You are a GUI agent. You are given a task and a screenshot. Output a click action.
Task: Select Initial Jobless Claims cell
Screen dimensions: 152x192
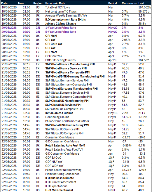coord(59,113)
